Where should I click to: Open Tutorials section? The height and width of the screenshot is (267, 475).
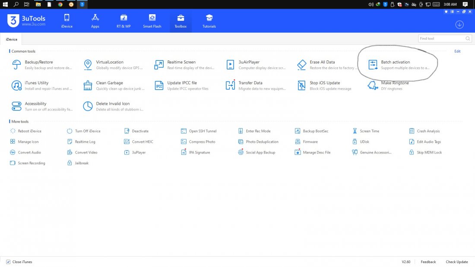pos(209,21)
